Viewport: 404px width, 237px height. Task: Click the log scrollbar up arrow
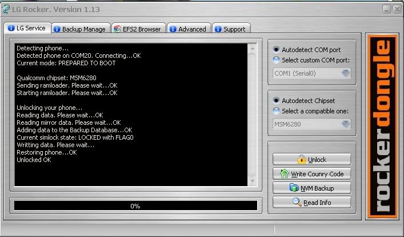[252, 48]
